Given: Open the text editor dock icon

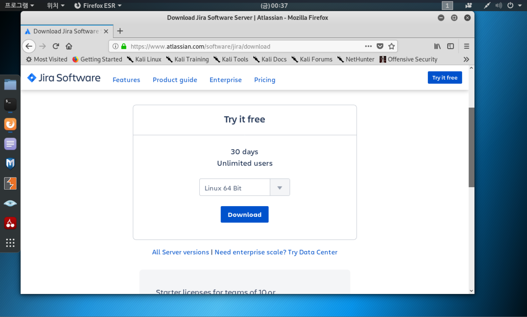Looking at the screenshot, I should [x=10, y=144].
